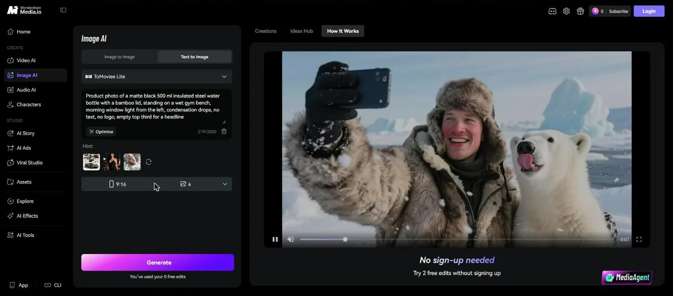Image resolution: width=673 pixels, height=296 pixels.
Task: Unmute the video with the speaker icon
Action: coord(290,239)
